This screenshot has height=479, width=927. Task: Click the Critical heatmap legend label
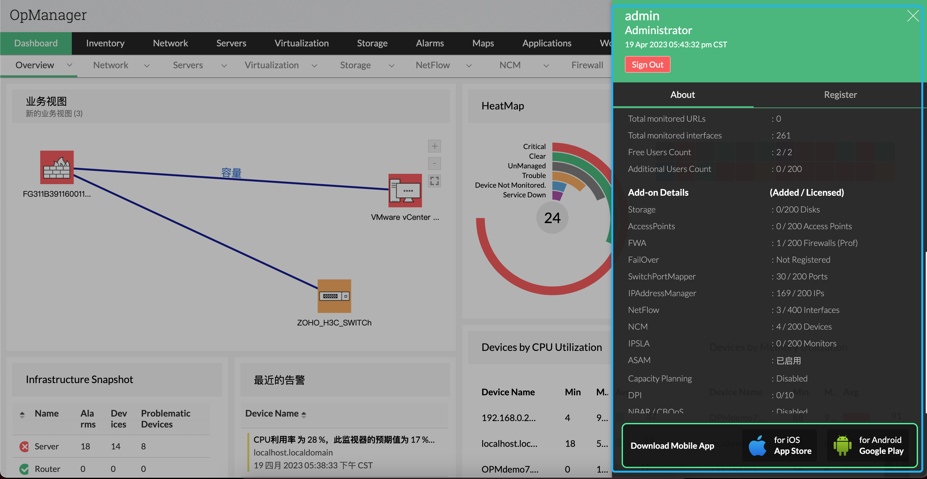(534, 146)
